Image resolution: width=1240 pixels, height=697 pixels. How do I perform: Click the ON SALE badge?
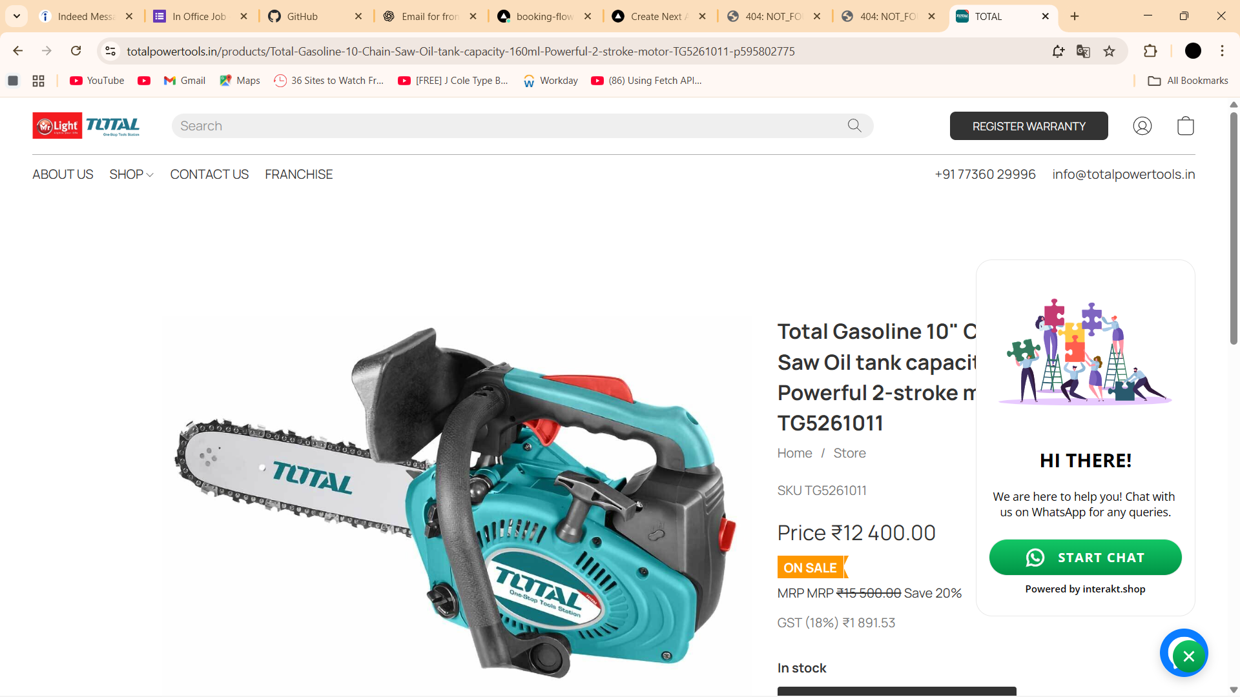[x=812, y=567]
